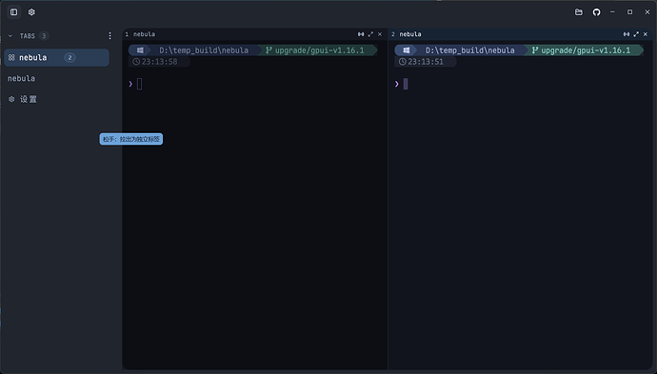Image resolution: width=657 pixels, height=374 pixels.
Task: Select the second nebula sidebar tab
Action: [x=21, y=78]
